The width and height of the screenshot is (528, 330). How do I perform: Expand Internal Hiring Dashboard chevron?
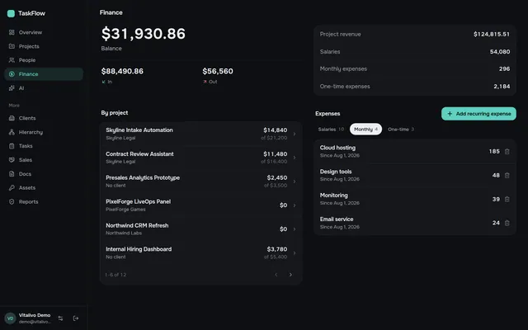pyautogui.click(x=295, y=253)
